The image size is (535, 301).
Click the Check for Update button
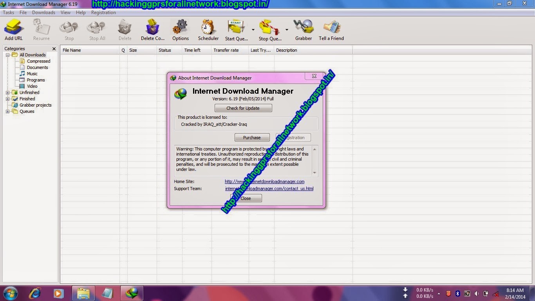(243, 108)
